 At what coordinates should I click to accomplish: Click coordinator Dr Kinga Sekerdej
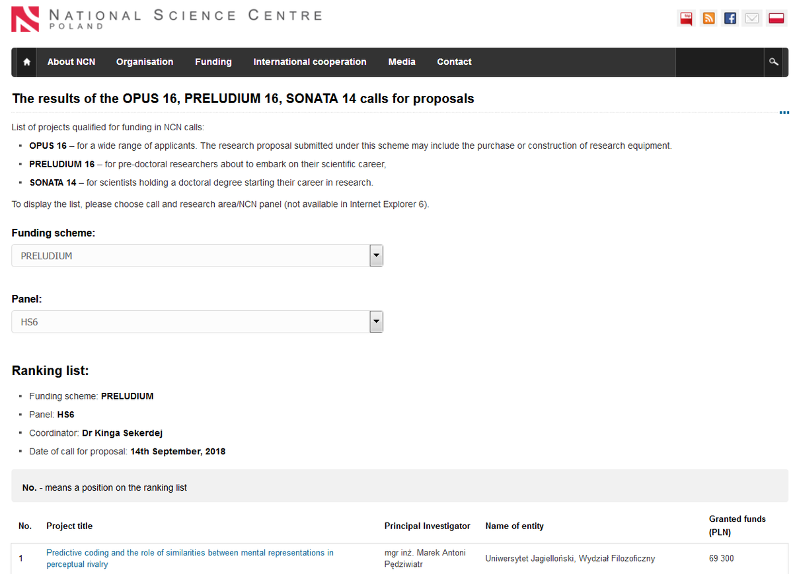point(122,433)
